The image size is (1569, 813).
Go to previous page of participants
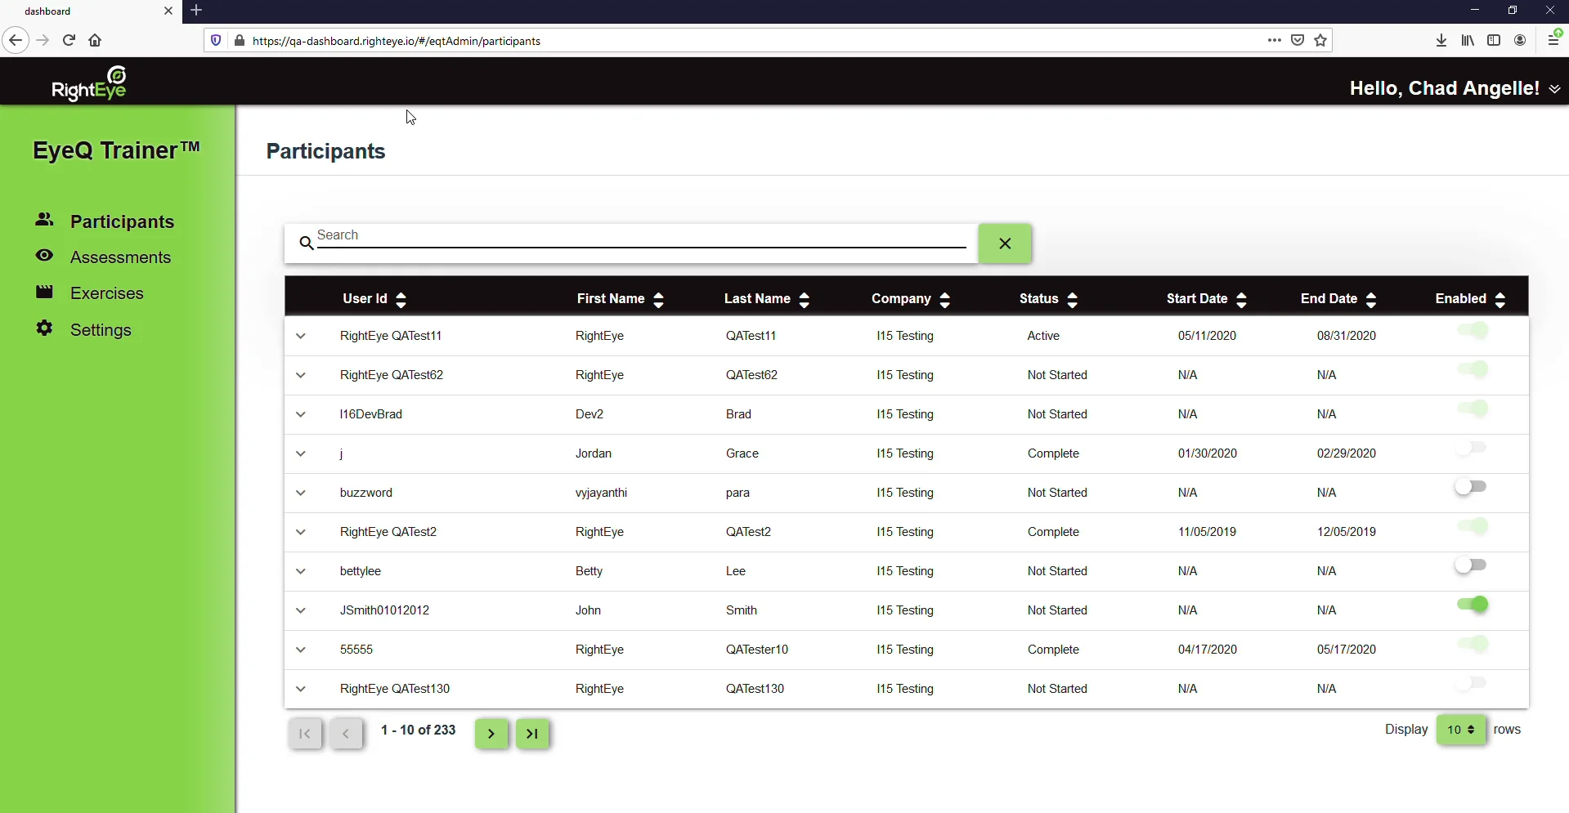point(346,734)
